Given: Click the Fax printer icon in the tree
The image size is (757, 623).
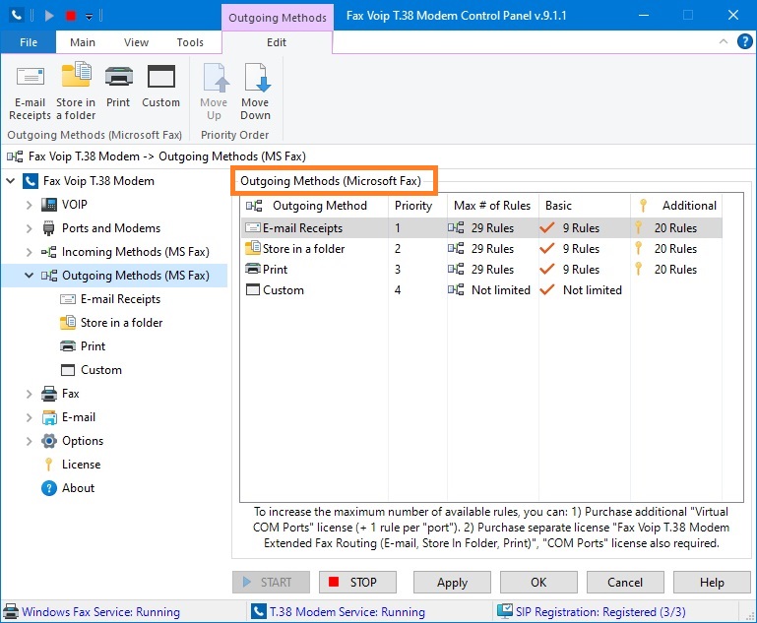Looking at the screenshot, I should (x=49, y=394).
